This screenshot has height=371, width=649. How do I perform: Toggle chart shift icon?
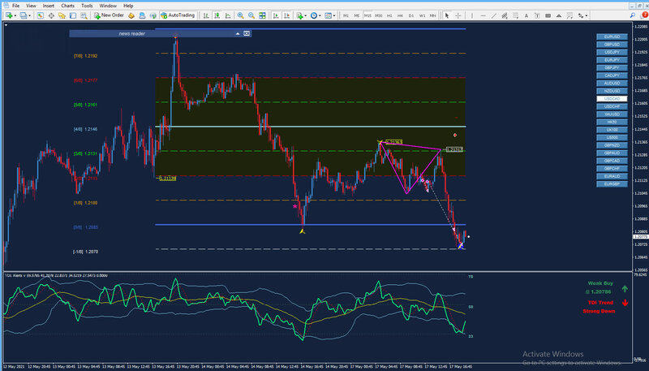tap(286, 15)
